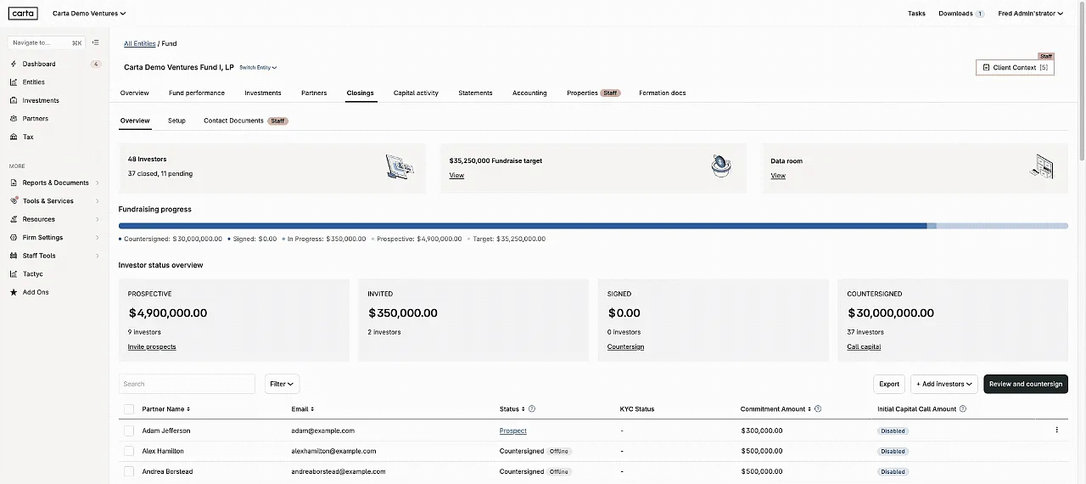
Task: Click the page vertical scrollbar
Action: (x=1082, y=81)
